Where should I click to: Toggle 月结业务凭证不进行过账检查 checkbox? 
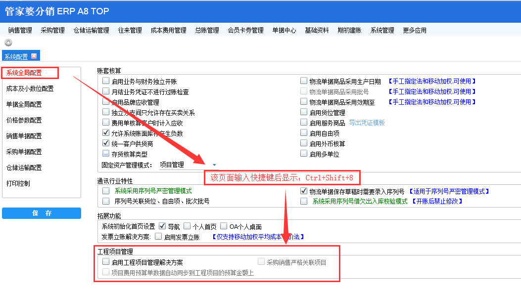pyautogui.click(x=106, y=91)
